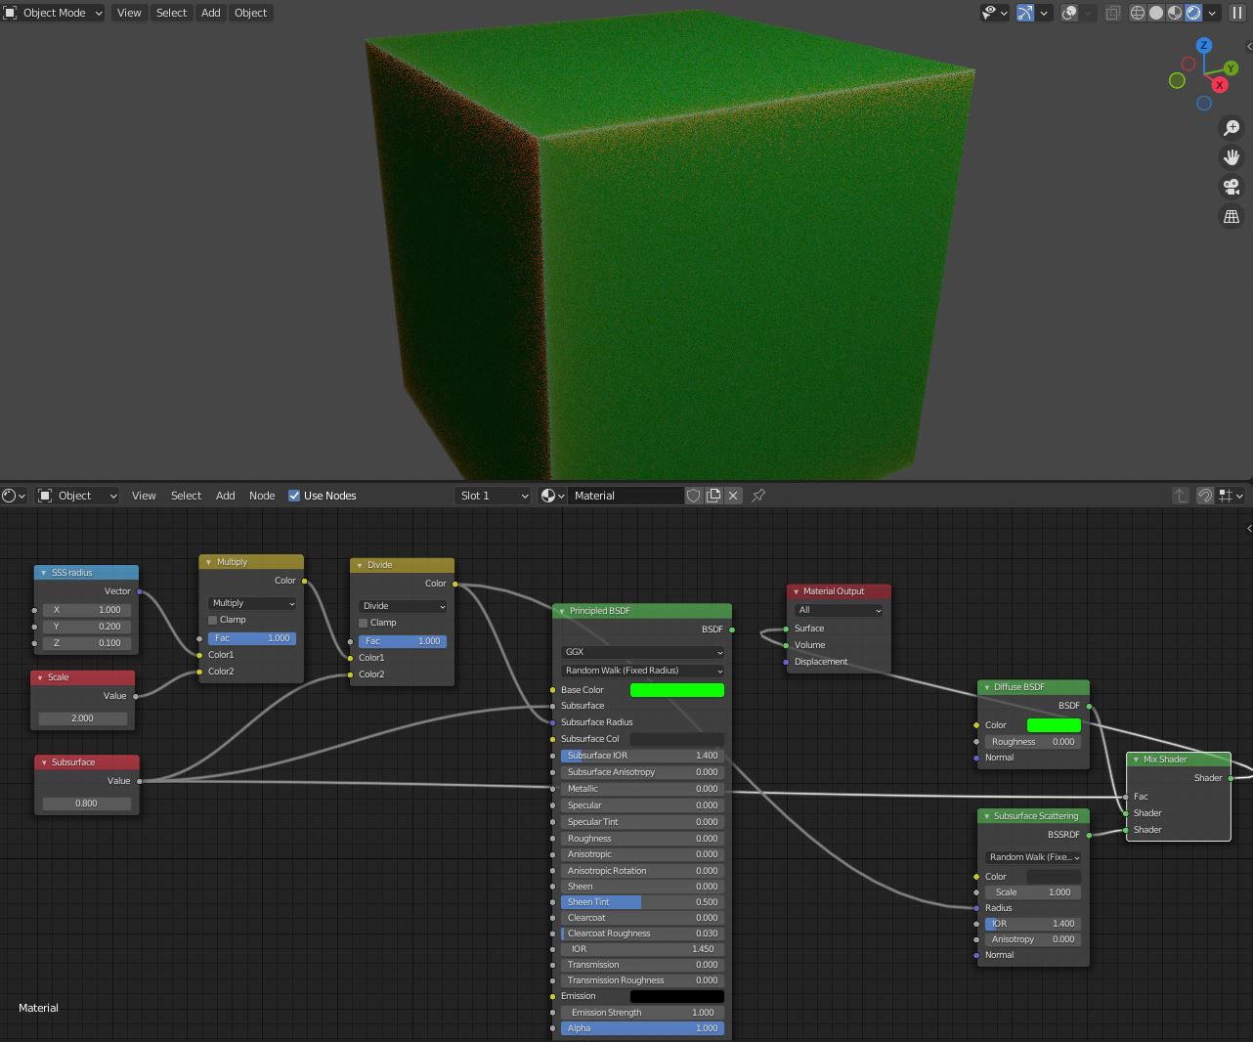Open Principled Random Walk (Fixed Radius) dropdown
The width and height of the screenshot is (1253, 1042).
coord(642,671)
